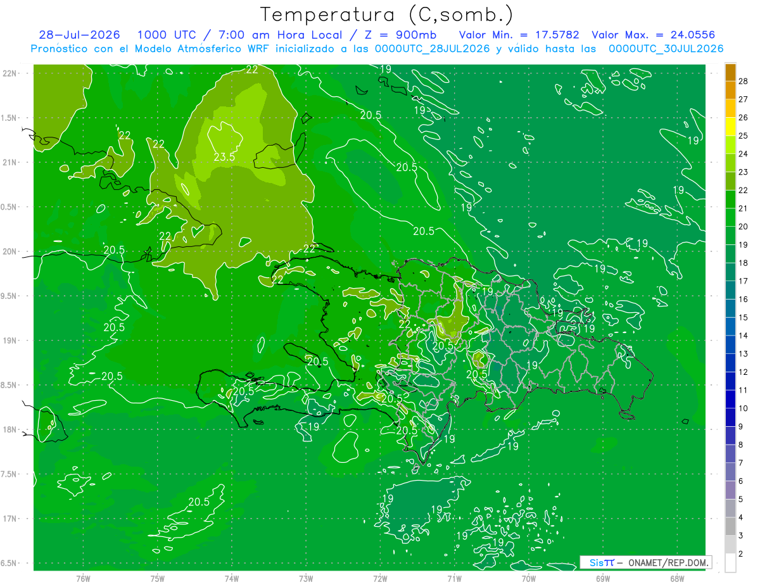Click the "74W" longitude label
The height and width of the screenshot is (587, 760).
(232, 578)
